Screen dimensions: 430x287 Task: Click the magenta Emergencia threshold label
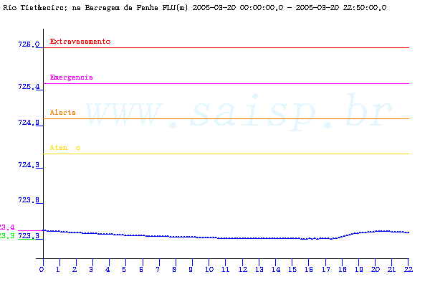71,77
